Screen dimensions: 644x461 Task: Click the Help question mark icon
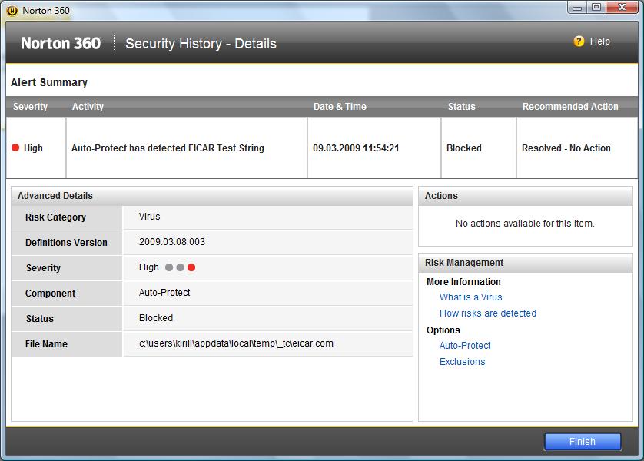[x=579, y=41]
